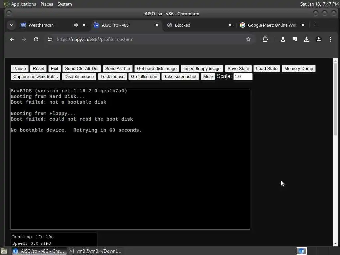Click inside the emulator screen
The image size is (340, 255).
point(130,159)
